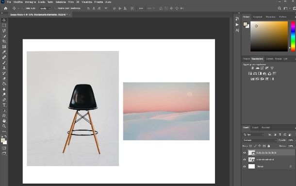Enable the Selez. auto checkbox

23,8
